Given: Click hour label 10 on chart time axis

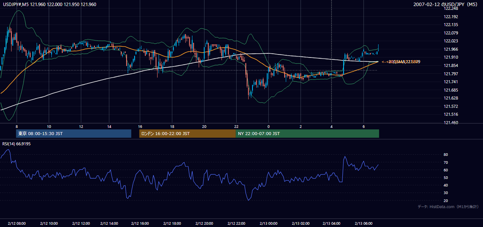Looking at the screenshot, I should pyautogui.click(x=49, y=126).
